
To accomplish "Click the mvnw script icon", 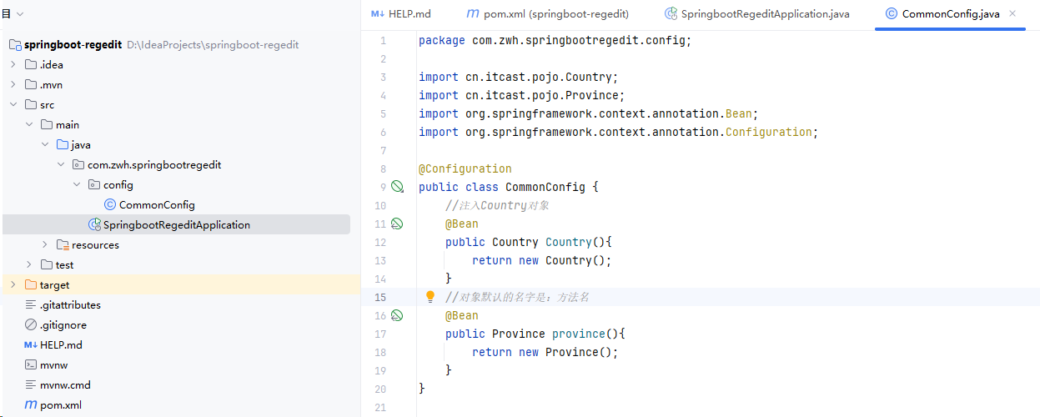I will (x=31, y=364).
